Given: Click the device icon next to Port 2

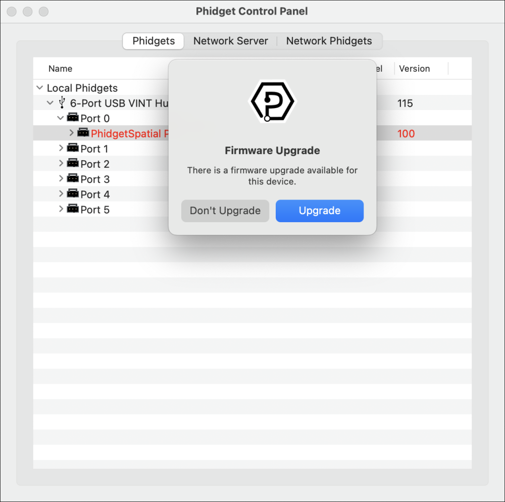Looking at the screenshot, I should click(73, 164).
